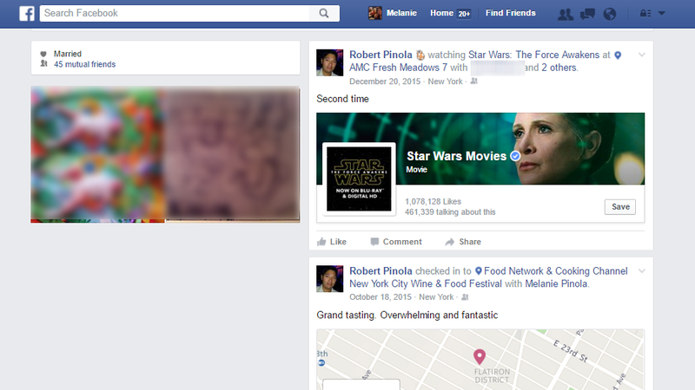Click the search magnifier button
695x390 pixels.
tap(324, 13)
